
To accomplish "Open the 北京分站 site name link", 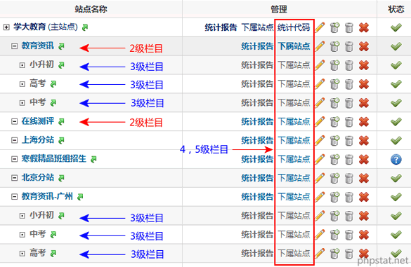I will click(38, 177).
